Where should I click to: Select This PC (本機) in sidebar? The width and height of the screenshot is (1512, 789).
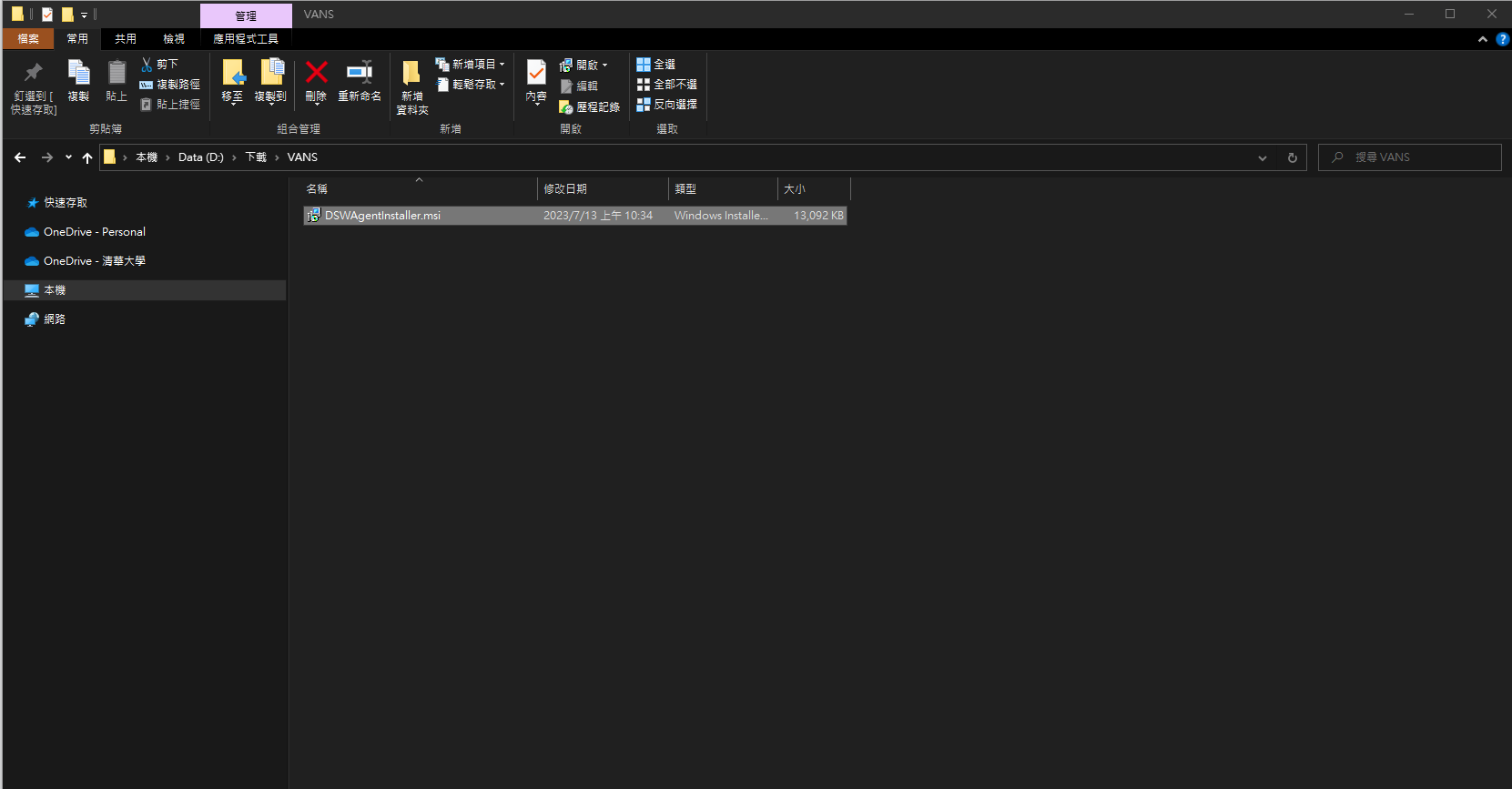[55, 290]
